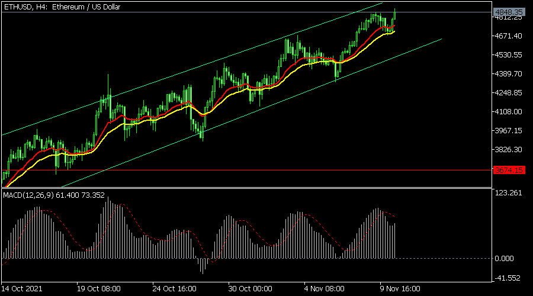Click the 3967.15 price axis value
The height and width of the screenshot is (296, 533).
click(x=508, y=130)
